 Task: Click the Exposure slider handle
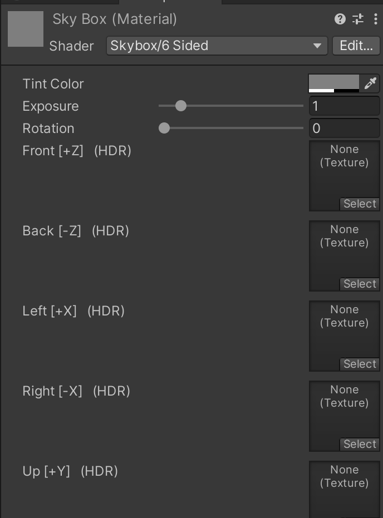click(x=181, y=106)
